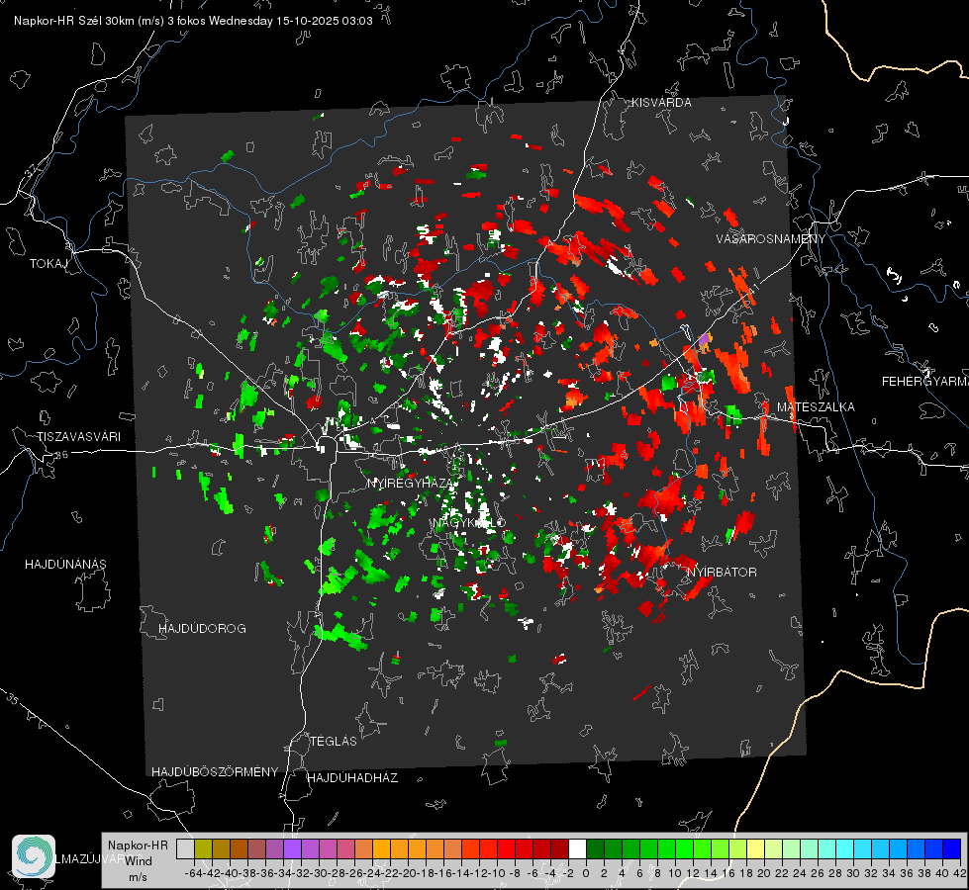
Task: Select the white legend swatch between -2 and 0
Action: tap(578, 849)
